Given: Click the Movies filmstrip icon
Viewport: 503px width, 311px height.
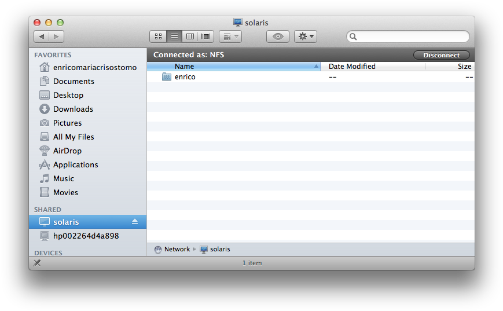Looking at the screenshot, I should point(44,192).
